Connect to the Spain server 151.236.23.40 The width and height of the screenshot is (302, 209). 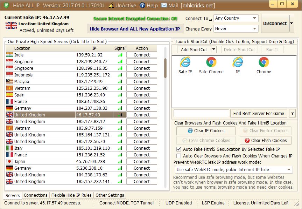pos(142,95)
